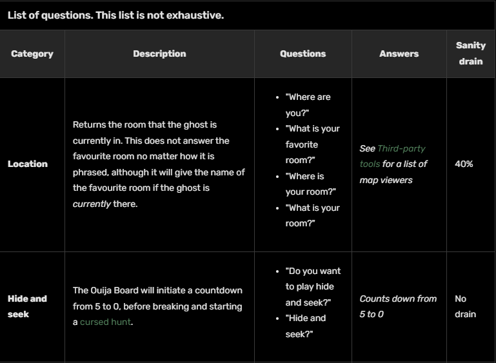Click the Category column header
The image size is (496, 363).
32,54
